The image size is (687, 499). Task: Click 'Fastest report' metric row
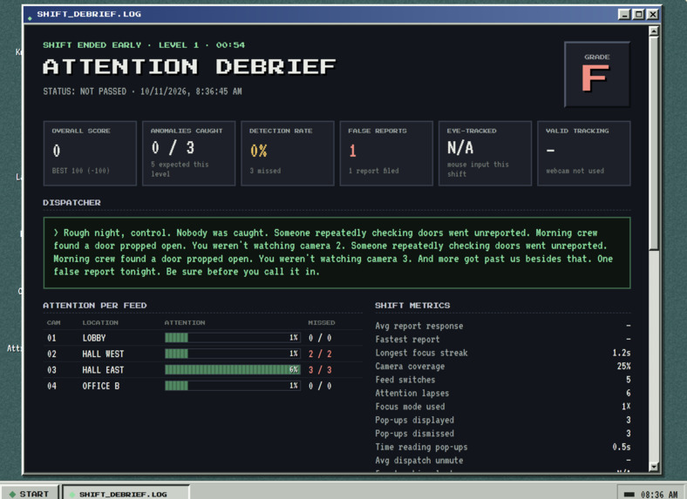503,340
